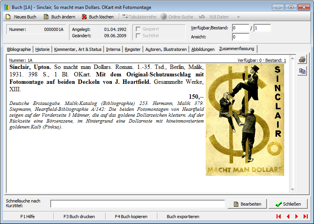
Task: Click the red Buch löschen icon
Action: click(84, 17)
